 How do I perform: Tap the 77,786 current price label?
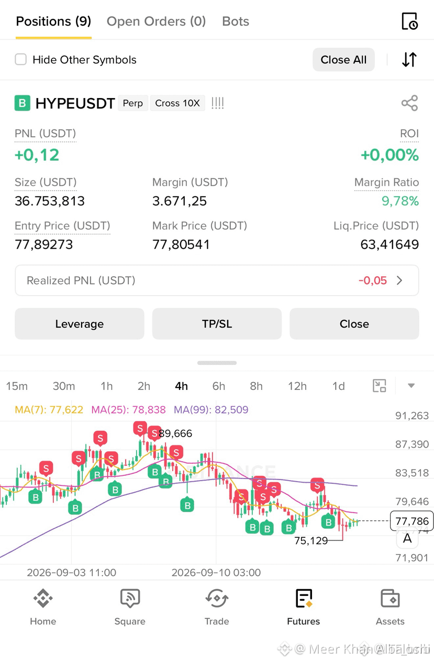(411, 521)
